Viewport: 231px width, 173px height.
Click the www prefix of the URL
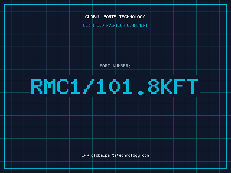tap(85, 156)
